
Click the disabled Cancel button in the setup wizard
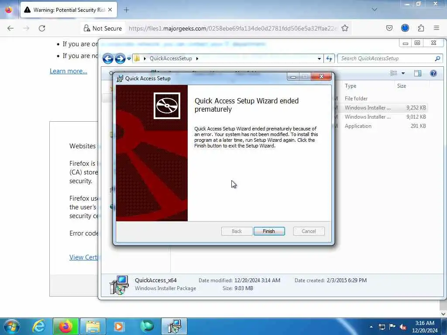309,231
